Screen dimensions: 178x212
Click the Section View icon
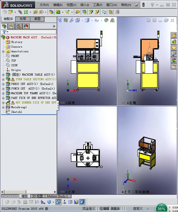[x=66, y=20]
